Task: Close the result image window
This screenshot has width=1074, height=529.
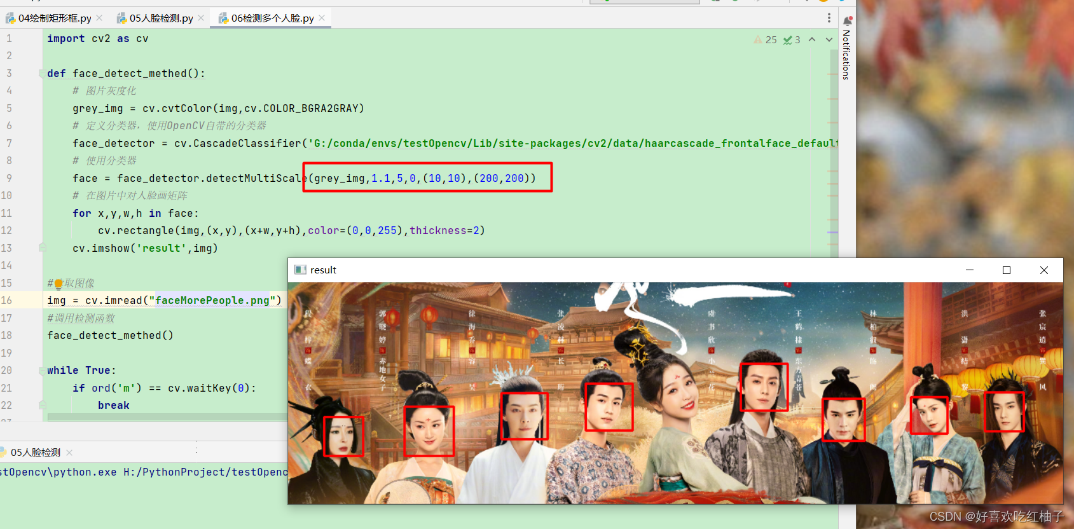Action: (x=1044, y=270)
